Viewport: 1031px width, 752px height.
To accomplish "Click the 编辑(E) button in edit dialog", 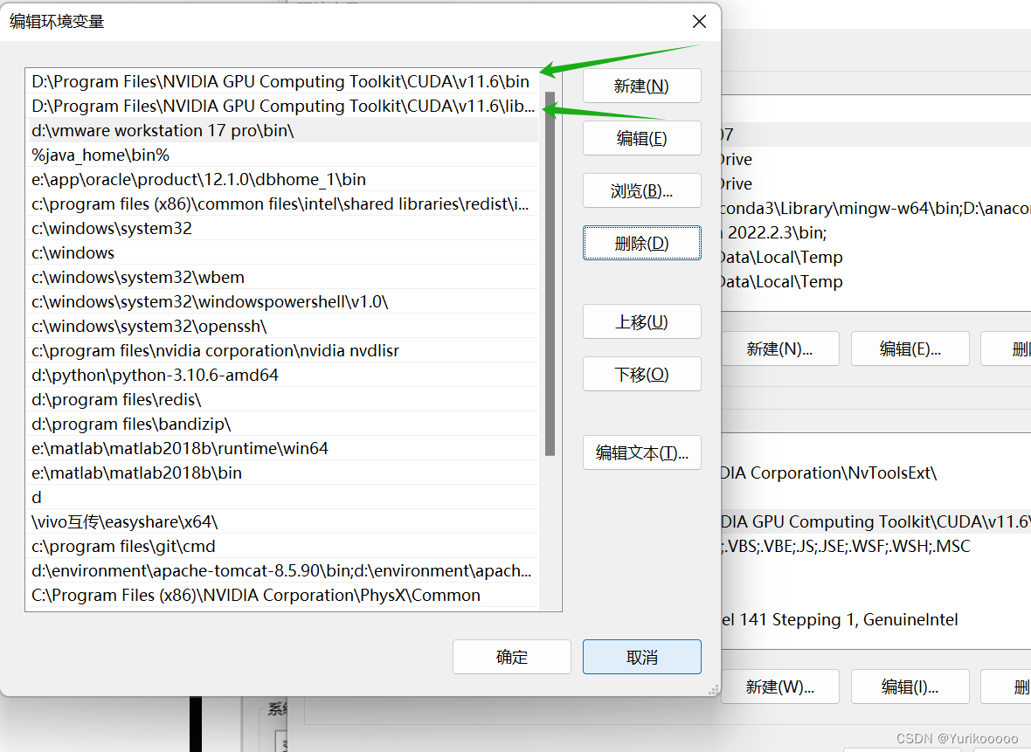I will pos(641,139).
